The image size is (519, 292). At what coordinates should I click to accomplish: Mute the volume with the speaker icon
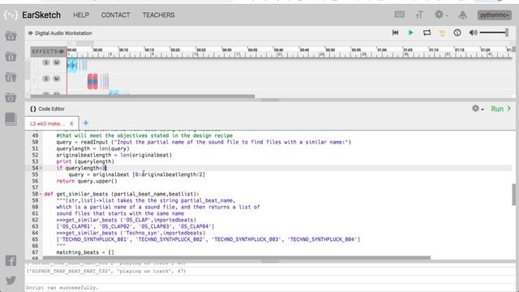474,32
